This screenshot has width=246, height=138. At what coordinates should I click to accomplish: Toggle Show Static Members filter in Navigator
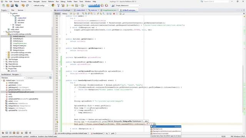click(10, 133)
